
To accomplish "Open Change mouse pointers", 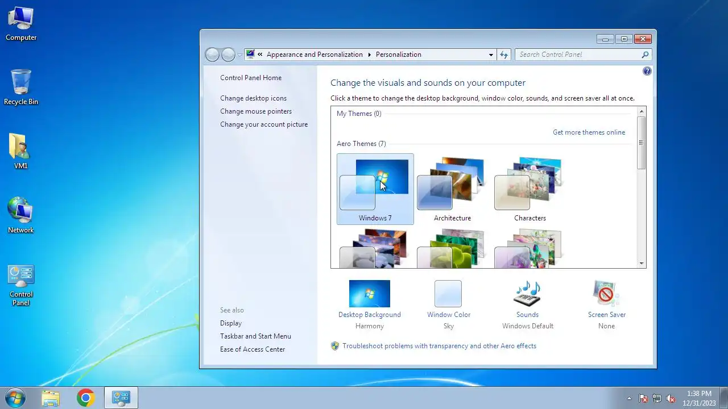I will coord(256,111).
